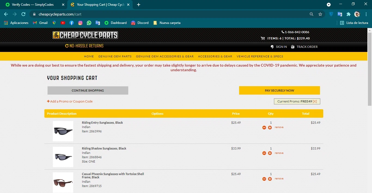Open Riding Shadow Sunglasses, Black product
Viewport: 372px width, 193px height.
click(104, 148)
